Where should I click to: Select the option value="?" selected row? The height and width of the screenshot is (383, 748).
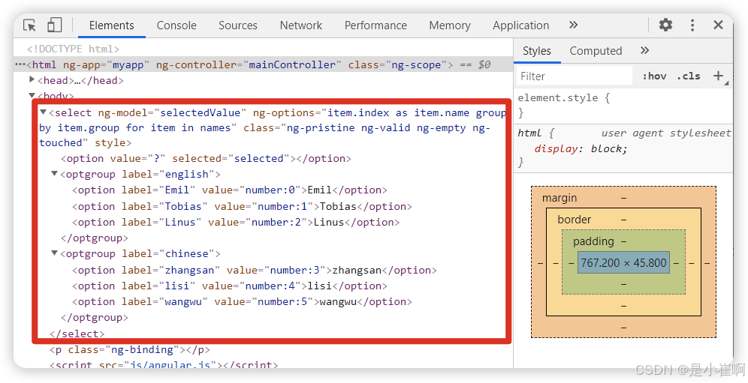click(x=206, y=159)
